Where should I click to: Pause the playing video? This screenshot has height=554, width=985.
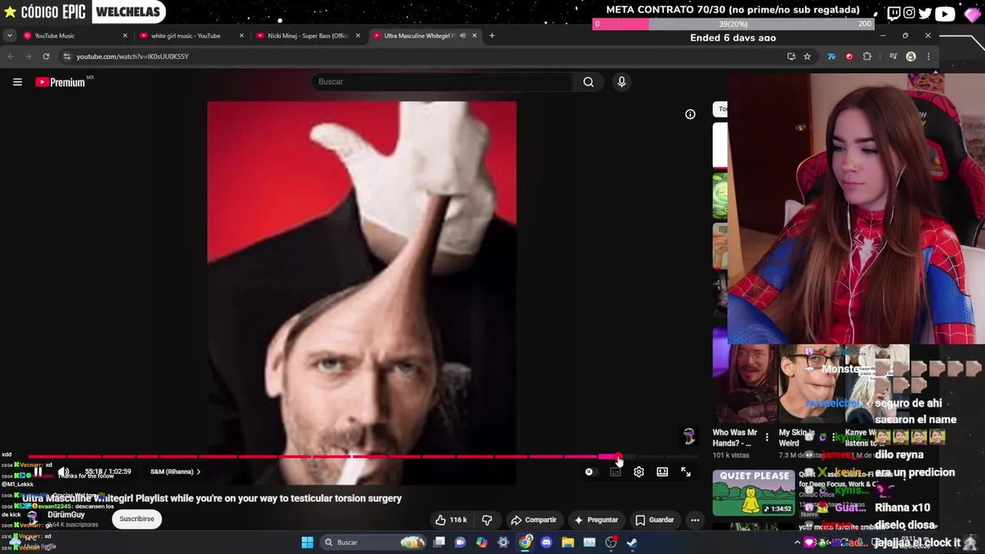click(x=37, y=472)
